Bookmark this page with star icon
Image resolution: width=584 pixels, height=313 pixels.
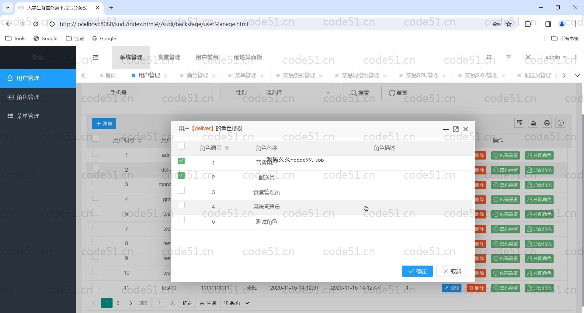click(x=509, y=24)
